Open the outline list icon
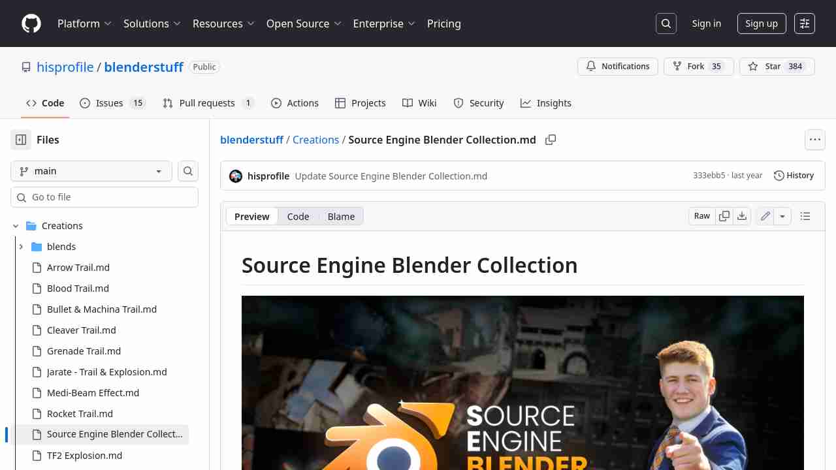The height and width of the screenshot is (470, 836). [805, 216]
